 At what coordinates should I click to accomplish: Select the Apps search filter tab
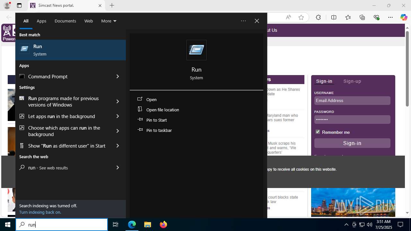[x=41, y=21]
